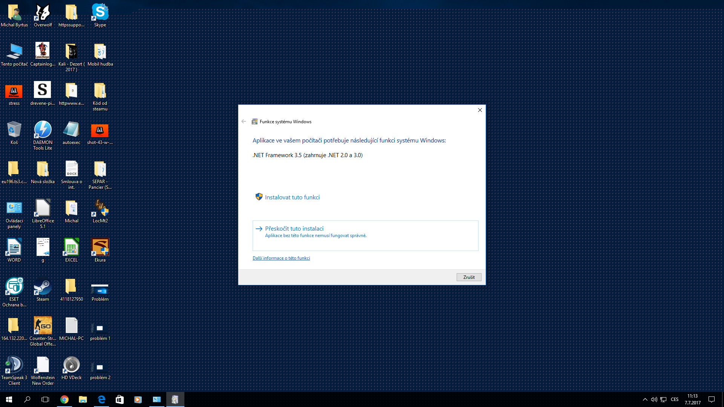This screenshot has height=407, width=724.
Task: Click Google Chrome in the taskbar
Action: 64,399
